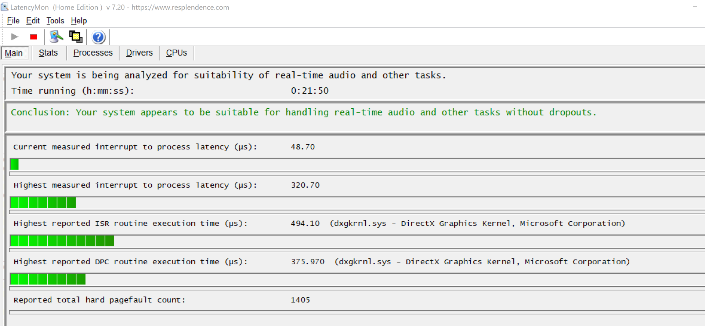Click the LatencyMon title bar app icon

pyautogui.click(x=5, y=7)
